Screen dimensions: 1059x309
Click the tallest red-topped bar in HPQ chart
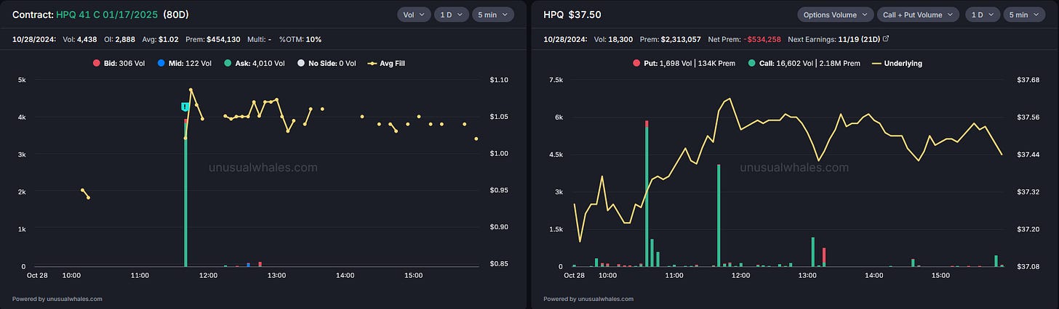click(647, 194)
